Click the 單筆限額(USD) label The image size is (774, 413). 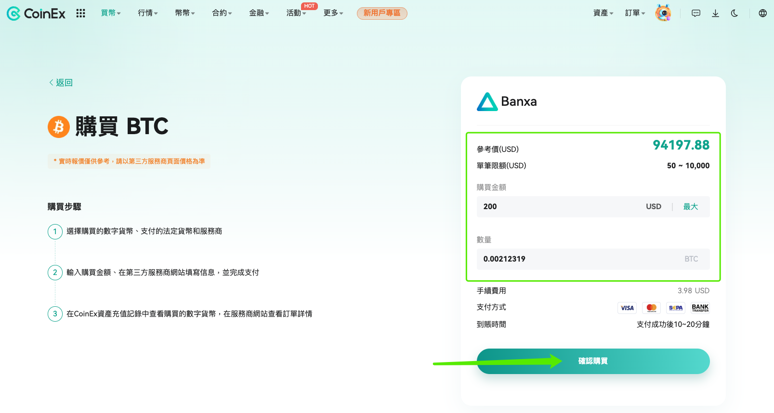click(501, 166)
